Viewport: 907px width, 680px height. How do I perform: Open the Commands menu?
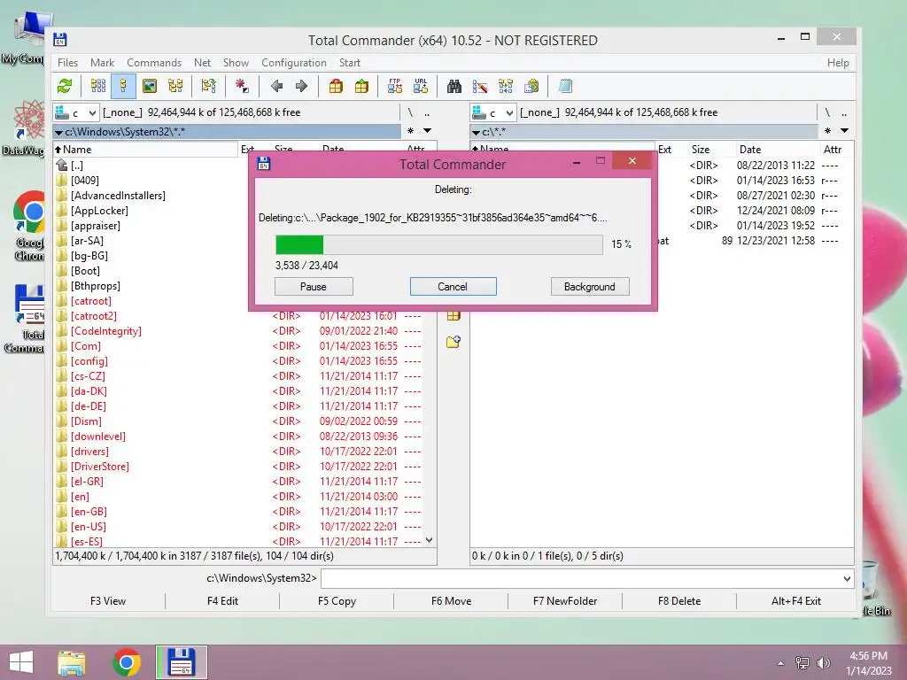(x=154, y=63)
